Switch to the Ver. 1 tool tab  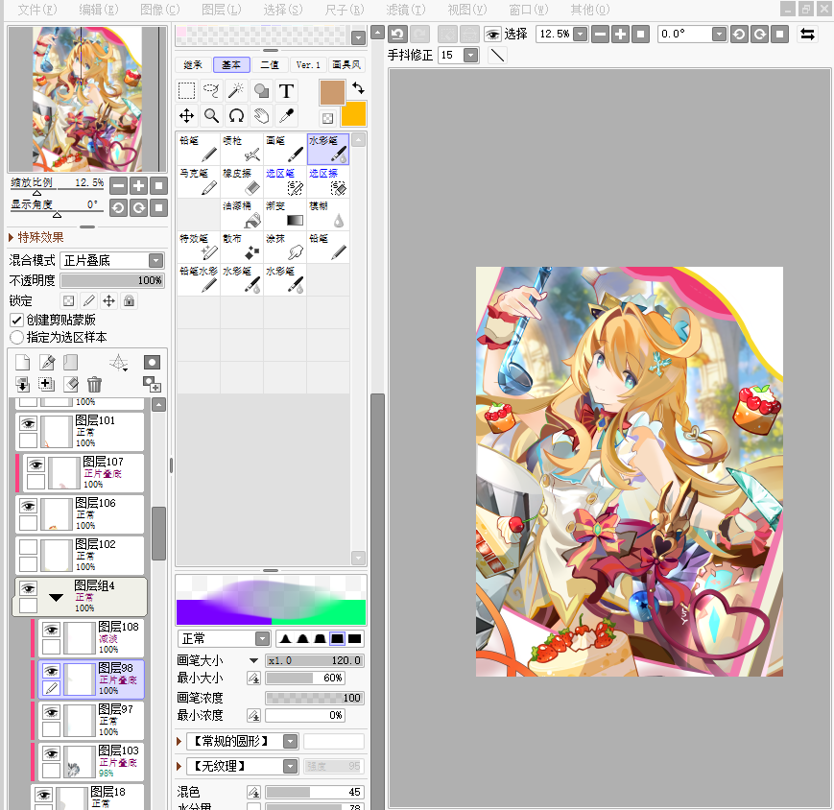click(308, 65)
